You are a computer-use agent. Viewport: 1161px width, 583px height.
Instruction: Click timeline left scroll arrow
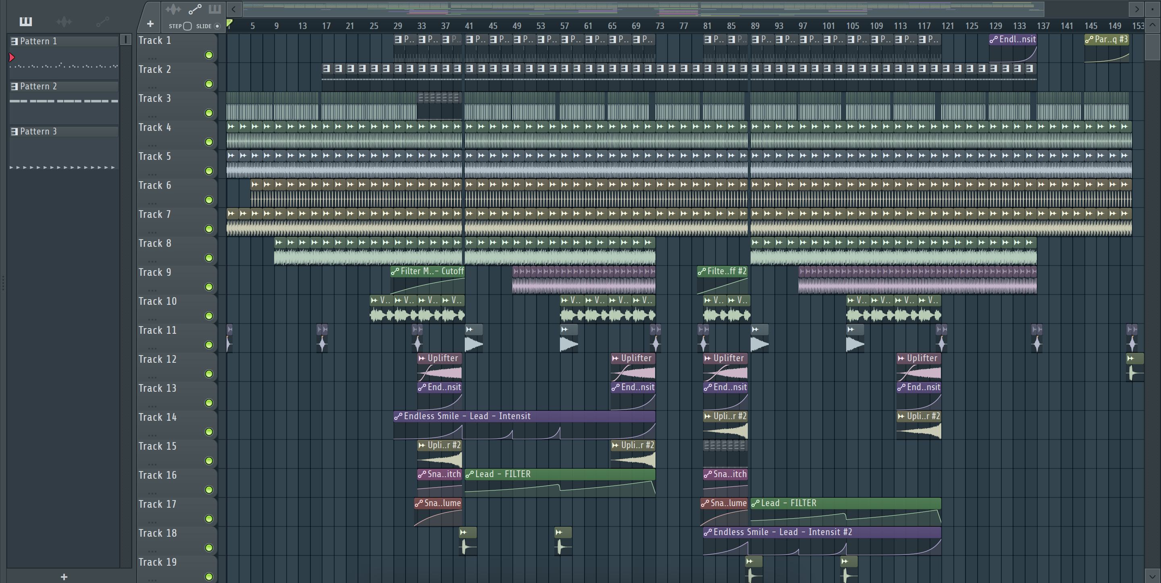(233, 9)
